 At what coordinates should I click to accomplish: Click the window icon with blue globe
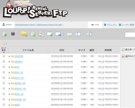[58, 34]
